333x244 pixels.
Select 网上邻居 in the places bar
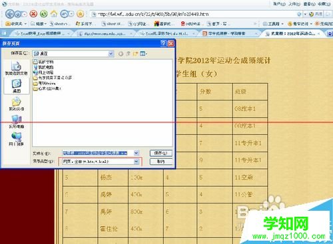(x=17, y=139)
